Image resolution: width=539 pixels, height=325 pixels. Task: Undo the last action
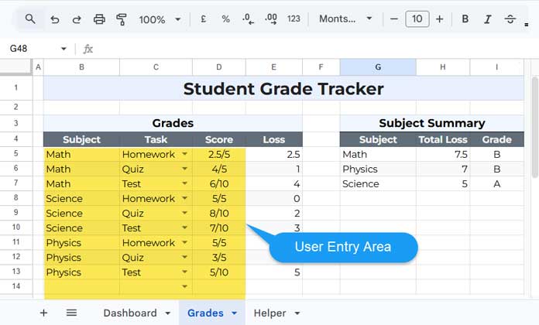55,19
